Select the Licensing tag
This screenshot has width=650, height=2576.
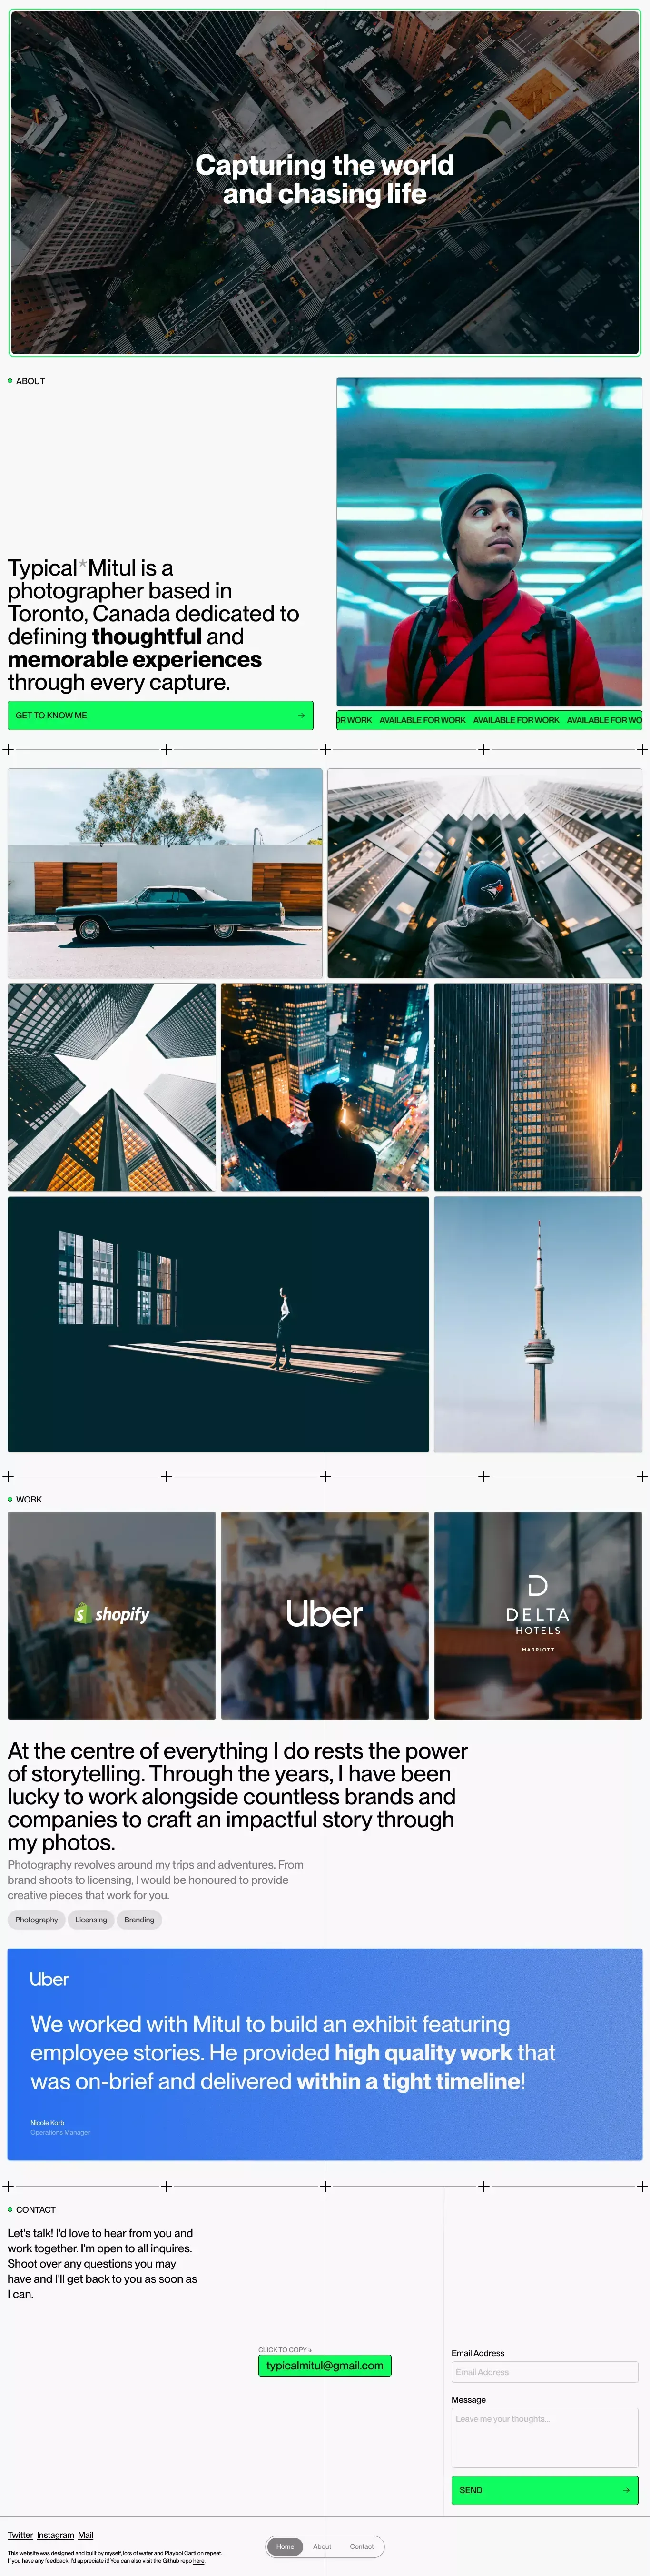91,1919
